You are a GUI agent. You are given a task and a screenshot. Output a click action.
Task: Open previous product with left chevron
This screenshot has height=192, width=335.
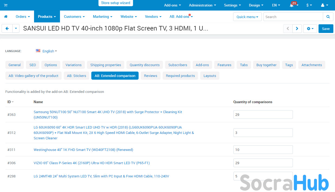click(x=288, y=29)
